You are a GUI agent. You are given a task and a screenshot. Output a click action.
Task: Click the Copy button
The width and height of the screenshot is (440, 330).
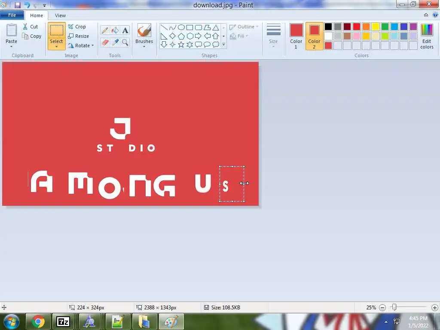click(x=32, y=36)
